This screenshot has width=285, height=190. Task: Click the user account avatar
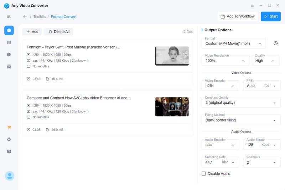point(10,176)
